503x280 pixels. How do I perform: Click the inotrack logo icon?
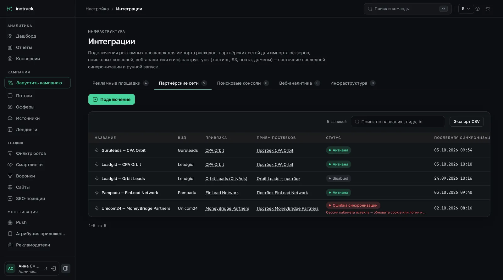point(9,9)
